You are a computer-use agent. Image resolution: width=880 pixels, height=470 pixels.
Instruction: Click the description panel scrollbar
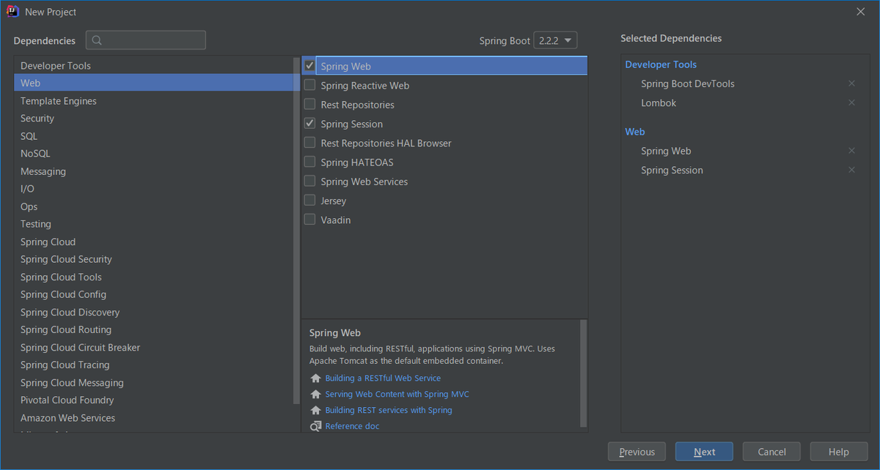[584, 373]
